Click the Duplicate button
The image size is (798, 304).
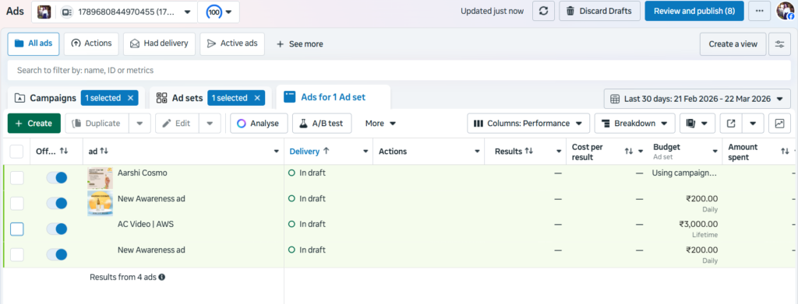pos(97,124)
